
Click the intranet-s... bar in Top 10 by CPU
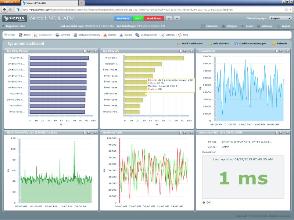click(x=143, y=64)
